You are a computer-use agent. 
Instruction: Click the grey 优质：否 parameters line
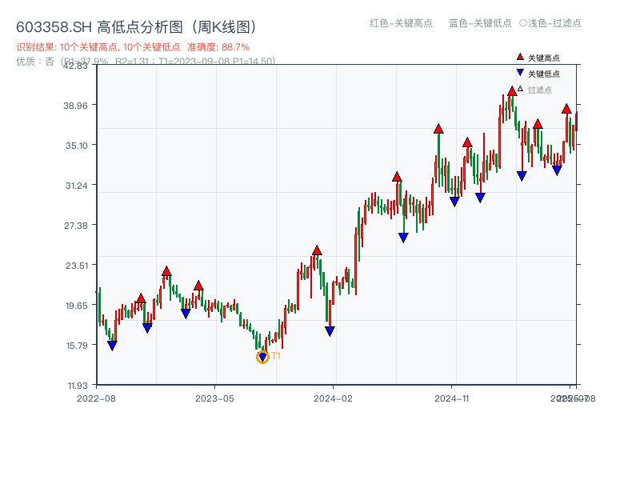(146, 62)
